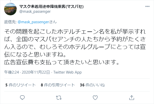Click the 返信先: label text
This screenshot has width=154, height=104.
tap(10, 22)
